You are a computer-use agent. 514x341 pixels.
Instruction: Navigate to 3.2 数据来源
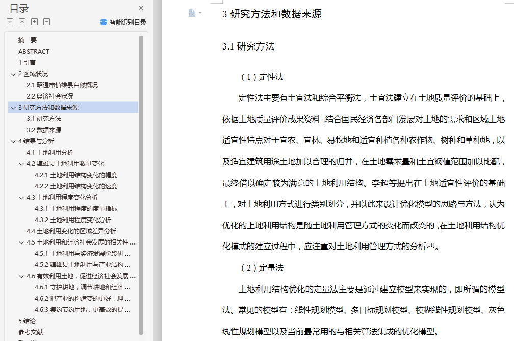(x=44, y=130)
